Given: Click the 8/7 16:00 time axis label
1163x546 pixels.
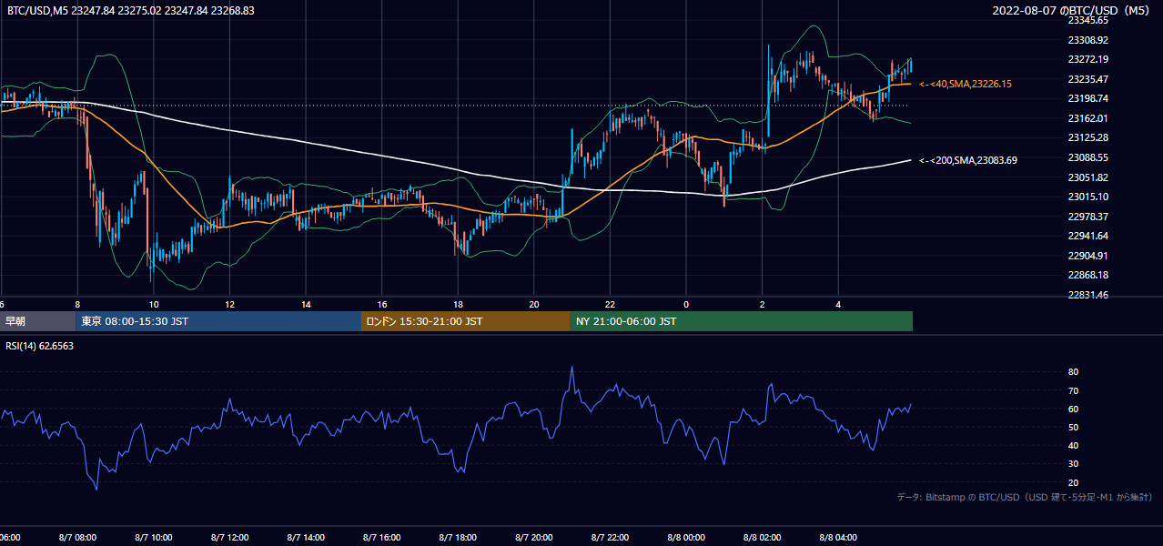Looking at the screenshot, I should (382, 538).
